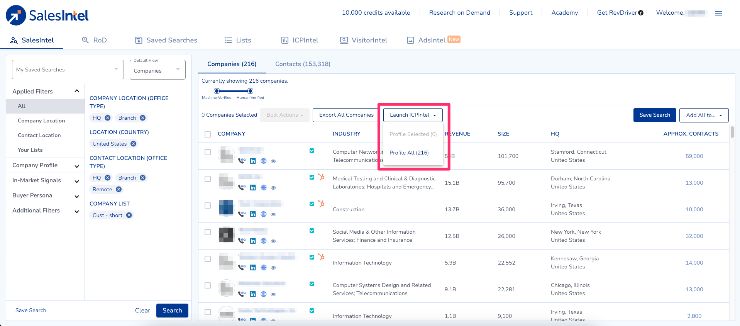Open LinkedIn icon in Construction row

(253, 214)
